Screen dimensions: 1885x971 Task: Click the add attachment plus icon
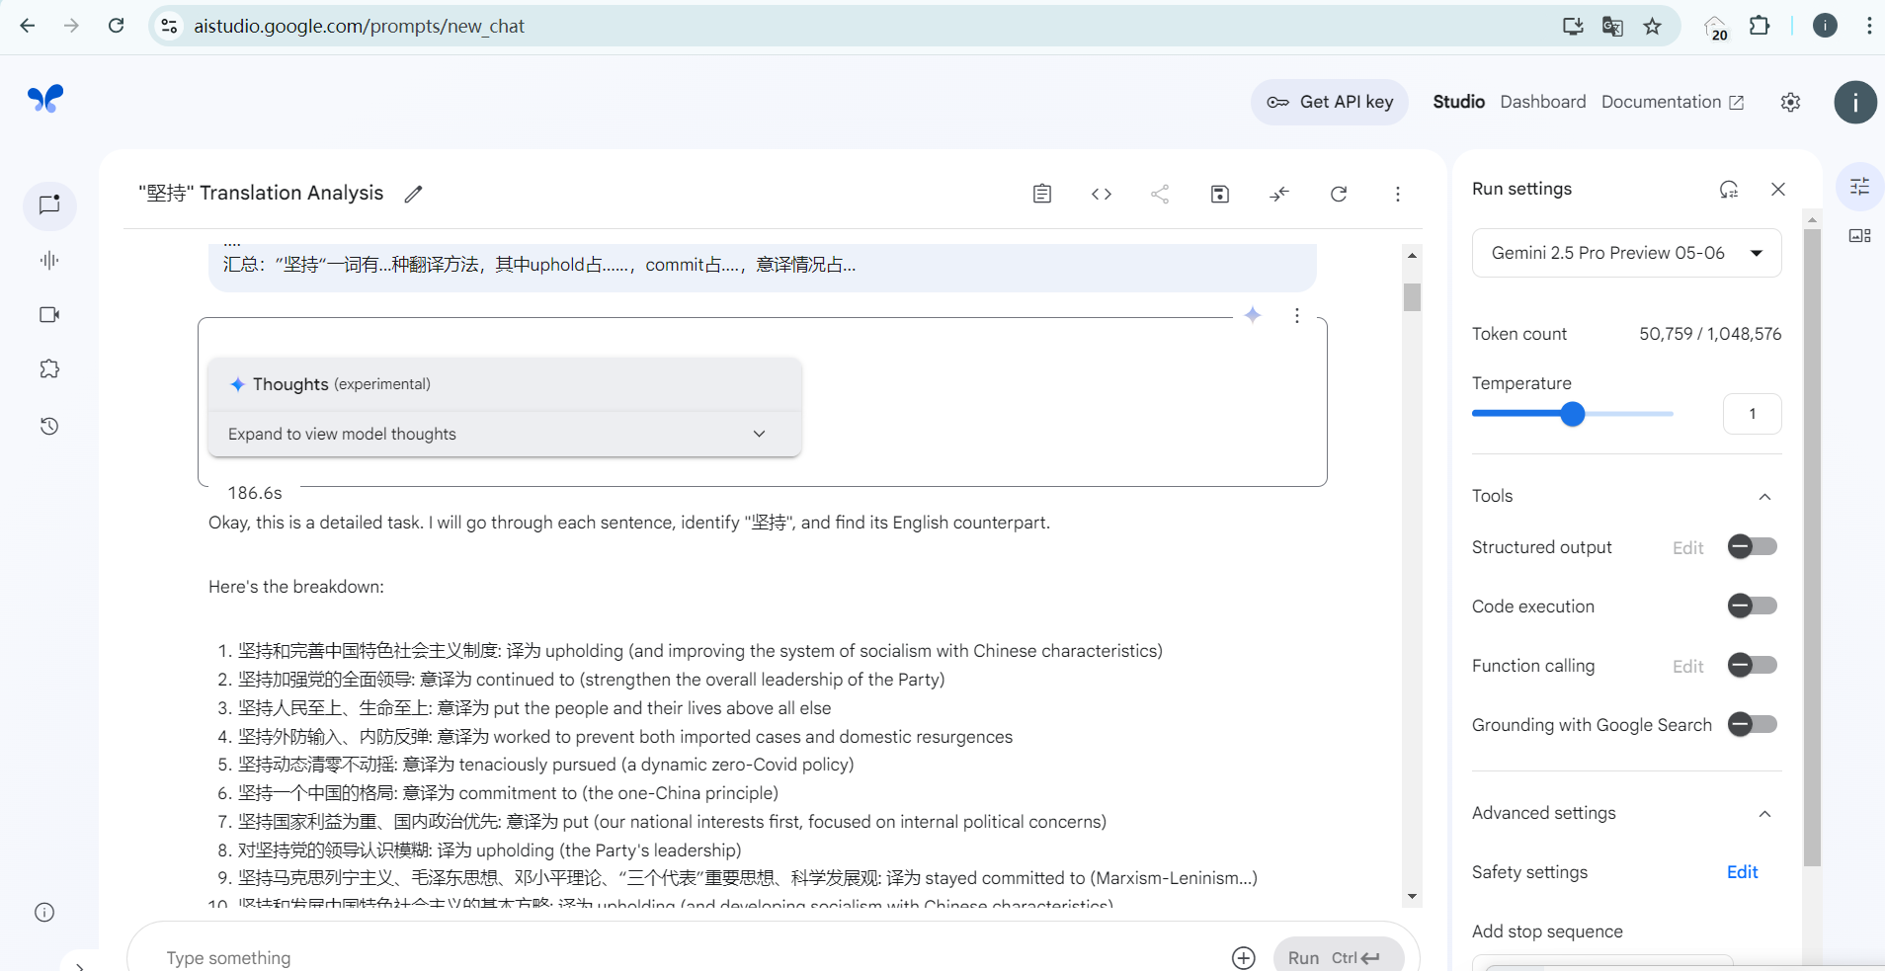click(1243, 957)
